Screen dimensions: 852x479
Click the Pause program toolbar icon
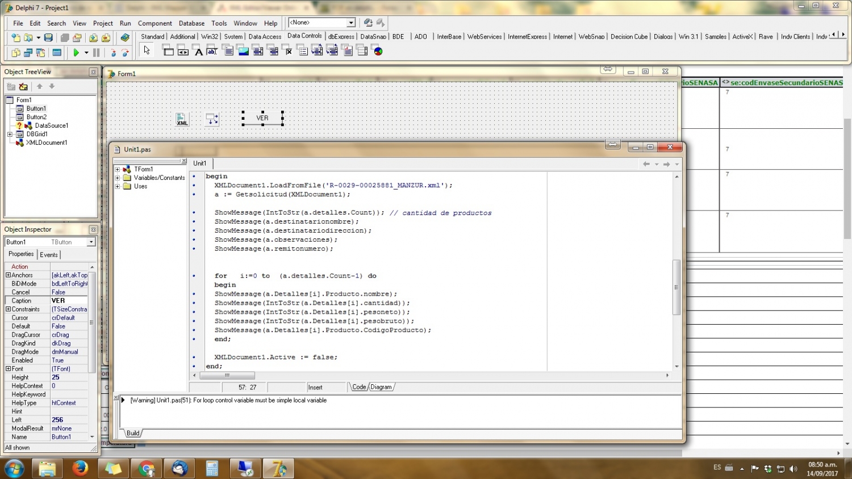97,52
